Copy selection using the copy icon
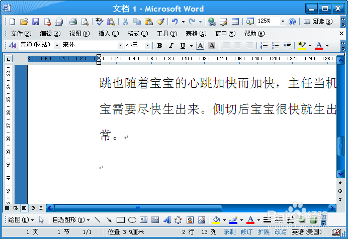 click(x=137, y=22)
